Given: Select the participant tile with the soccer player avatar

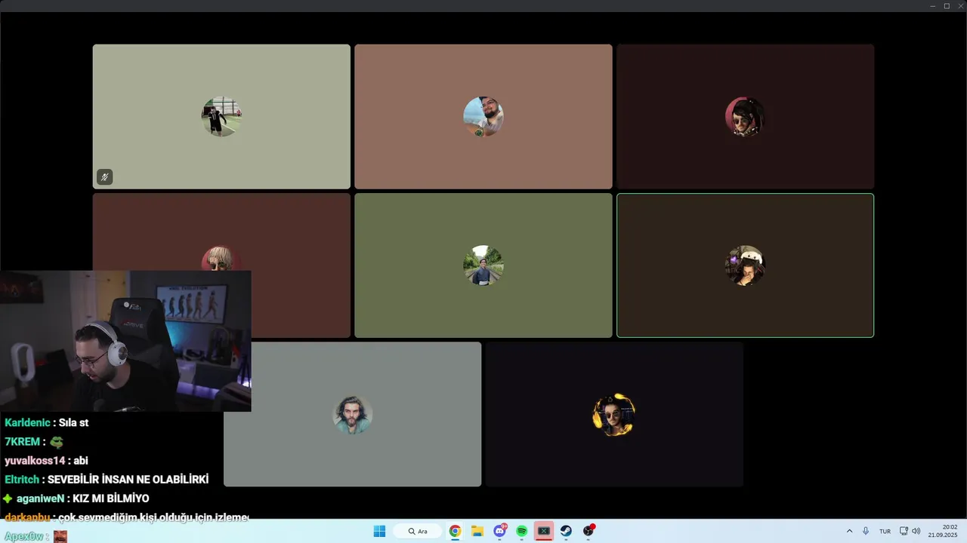Looking at the screenshot, I should pos(221,116).
